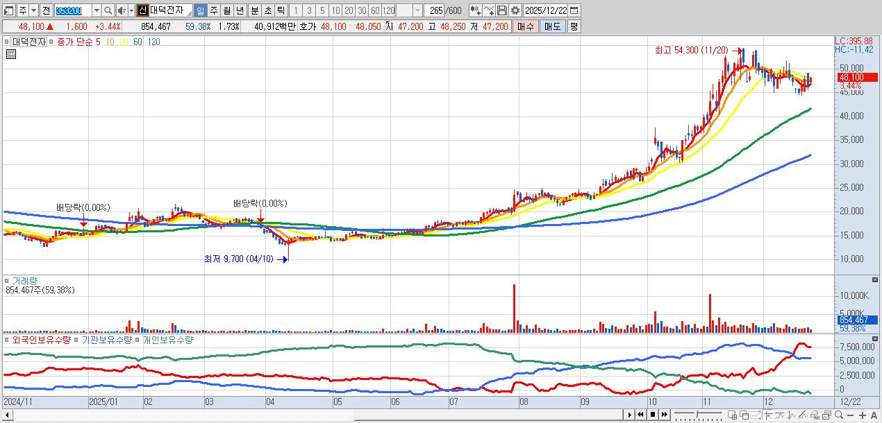Open the settings gear icon
This screenshot has height=423, width=882.
pyautogui.click(x=515, y=10)
